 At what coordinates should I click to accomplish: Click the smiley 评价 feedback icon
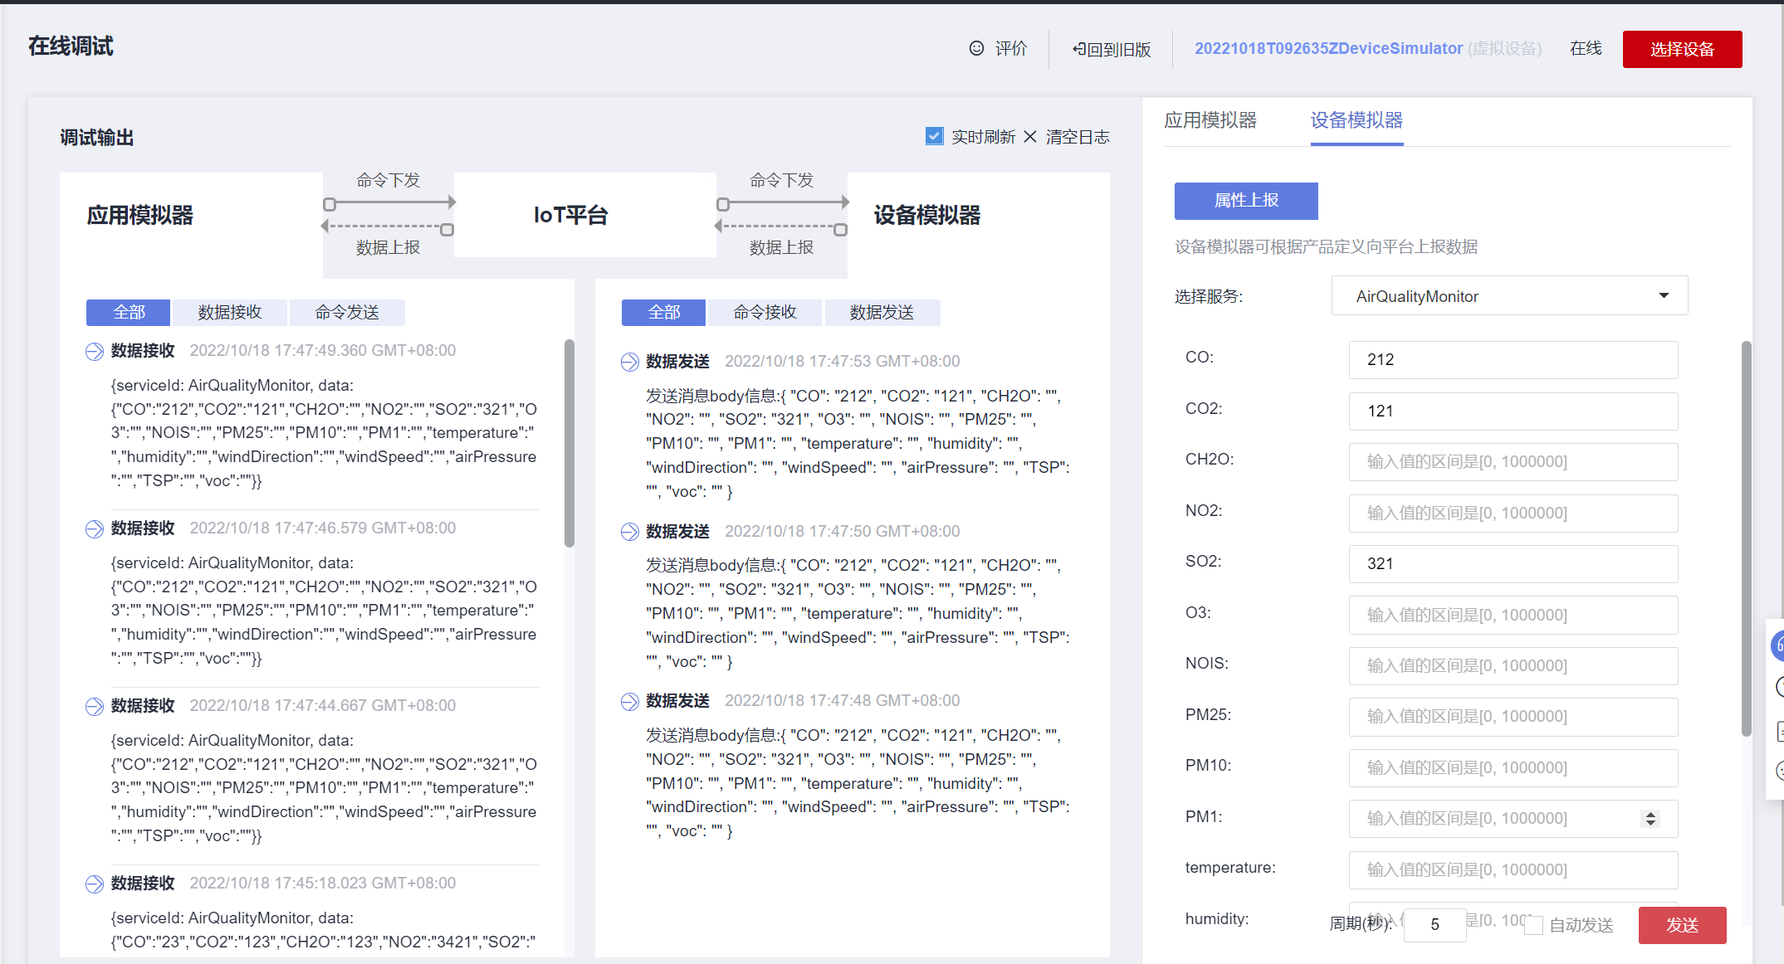point(977,48)
